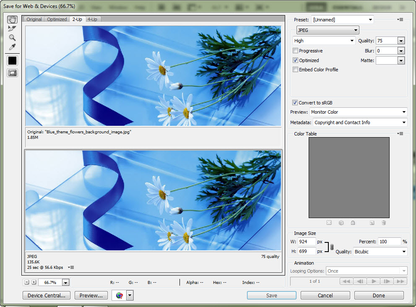Click the black eyedropper color swatch
The image size is (416, 307).
12,60
